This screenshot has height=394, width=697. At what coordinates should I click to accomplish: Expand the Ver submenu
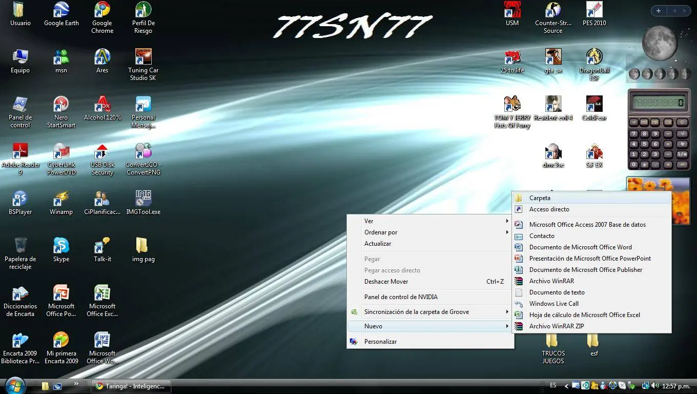430,221
